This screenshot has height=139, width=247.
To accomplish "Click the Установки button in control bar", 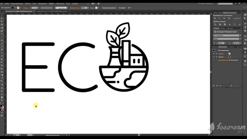I will [122, 8].
